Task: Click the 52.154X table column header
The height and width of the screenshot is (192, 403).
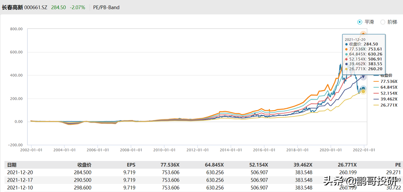Action: (x=259, y=165)
